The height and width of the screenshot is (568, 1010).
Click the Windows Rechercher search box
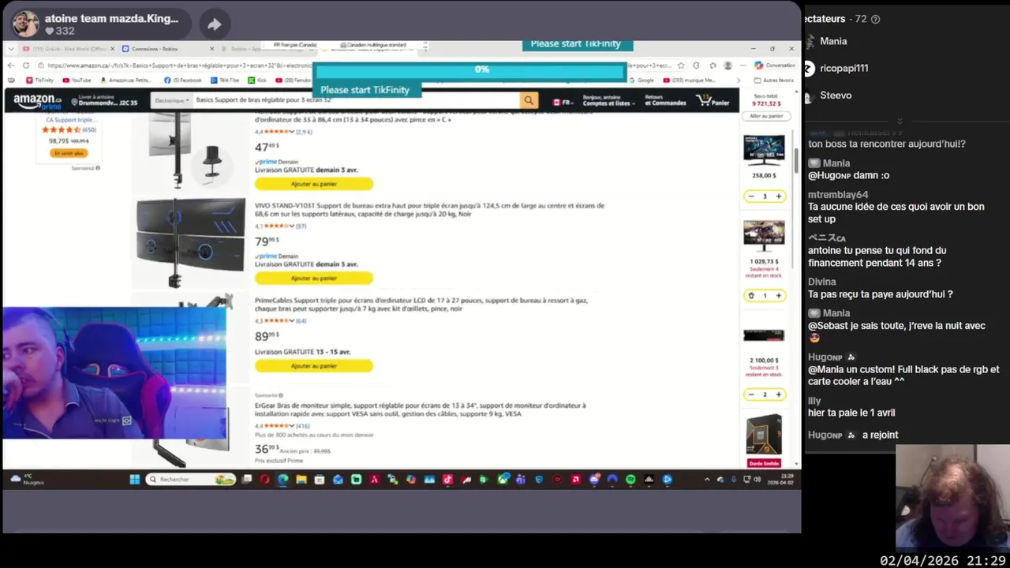192,479
